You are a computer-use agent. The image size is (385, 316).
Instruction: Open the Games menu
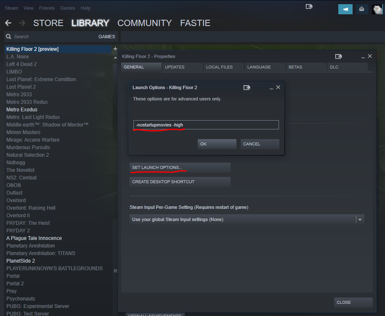[x=67, y=8]
